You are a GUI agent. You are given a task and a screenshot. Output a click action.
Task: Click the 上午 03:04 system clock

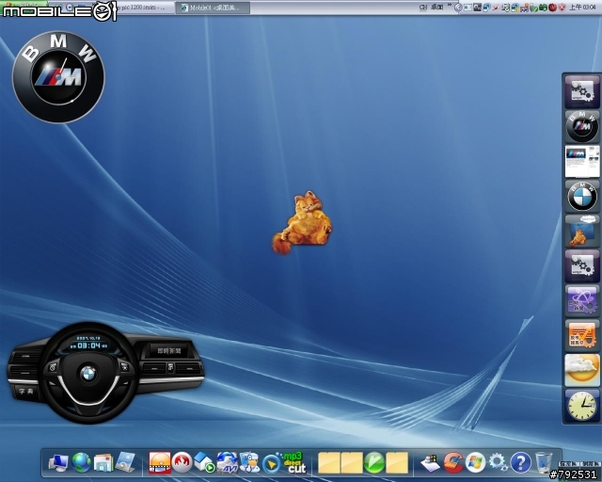(582, 7)
